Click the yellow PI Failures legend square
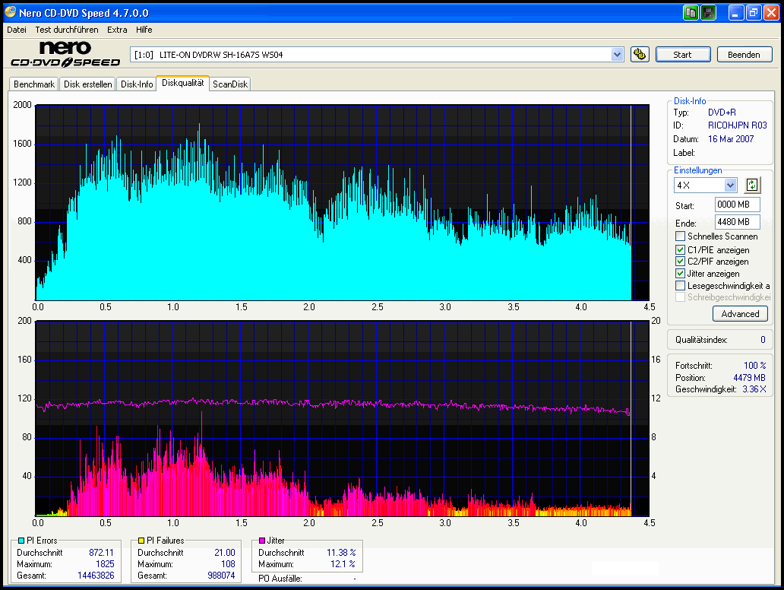Screen dimensions: 784x590 click(x=141, y=541)
